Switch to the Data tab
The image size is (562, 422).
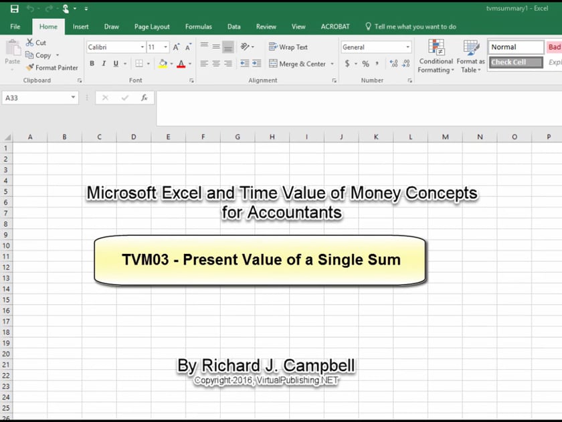click(233, 27)
